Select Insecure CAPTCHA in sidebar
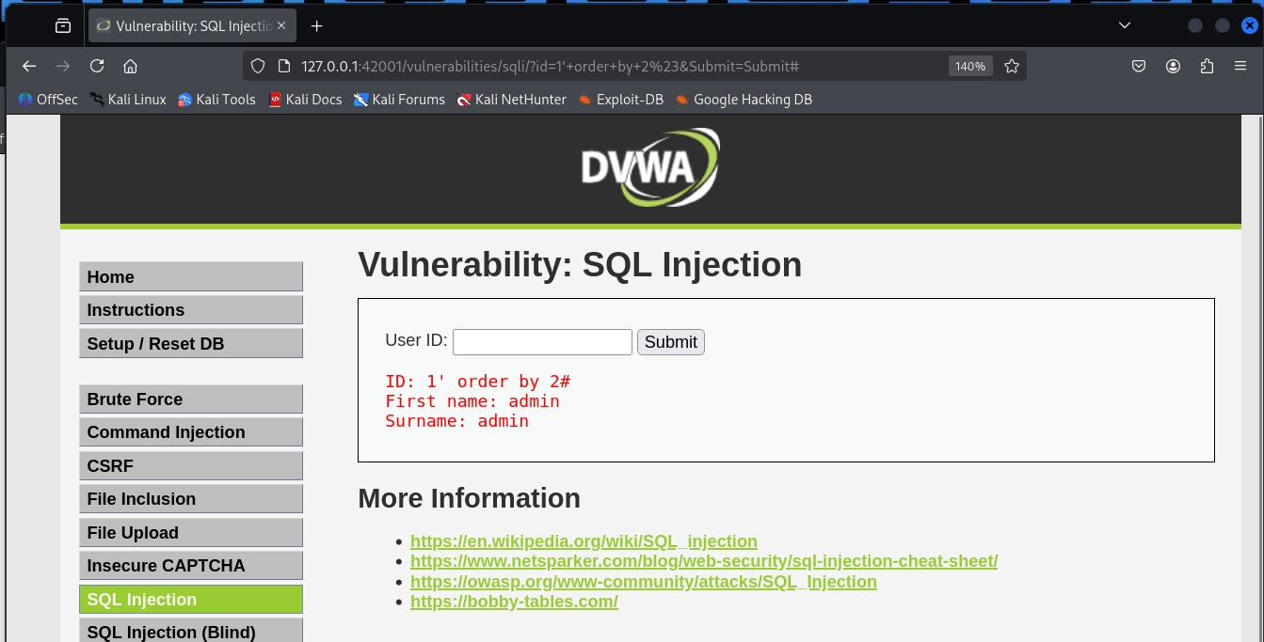The width and height of the screenshot is (1264, 642). 191,566
